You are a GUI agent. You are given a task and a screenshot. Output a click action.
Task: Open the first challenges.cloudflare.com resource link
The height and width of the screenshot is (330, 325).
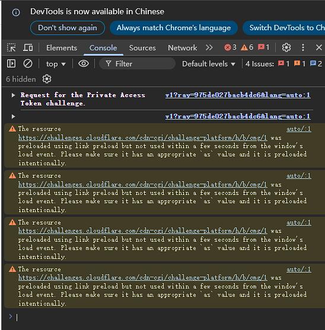[x=142, y=137]
